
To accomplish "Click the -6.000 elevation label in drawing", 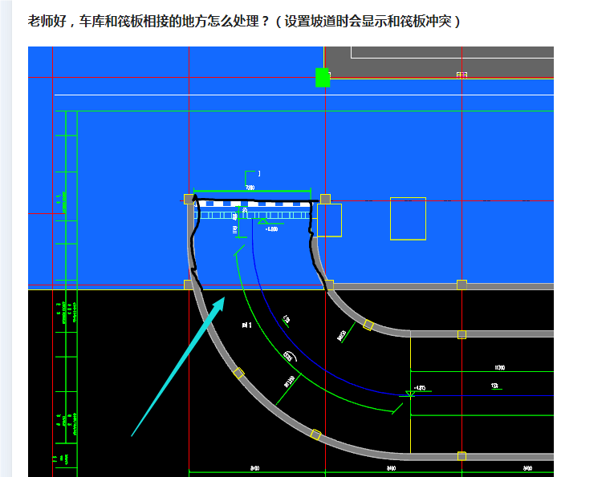I will point(271,229).
